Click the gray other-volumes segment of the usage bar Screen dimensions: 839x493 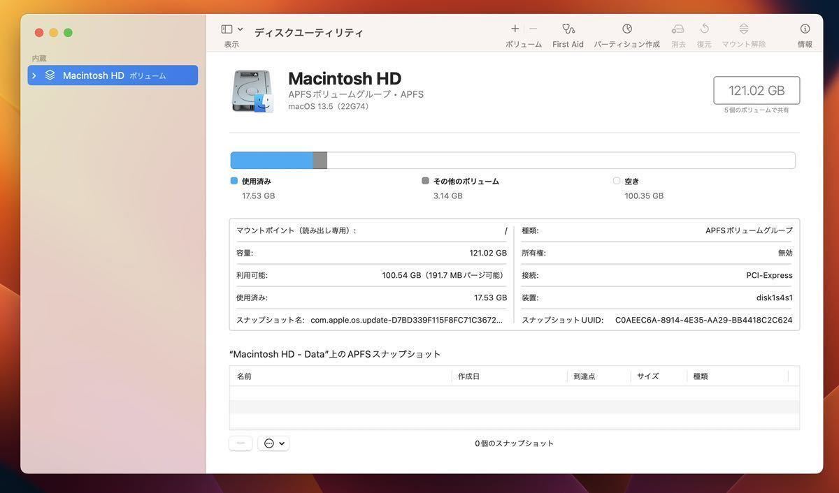320,161
